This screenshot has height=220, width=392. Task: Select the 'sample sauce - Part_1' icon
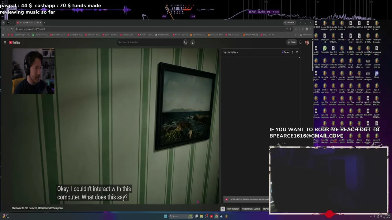376,50
